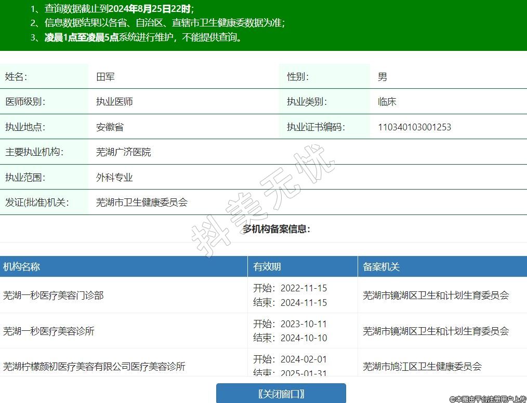The image size is (527, 403).
Task: Click the start date 2022-11-15
Action: tap(304, 288)
